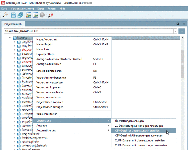Choose Verzeichnis sortieren
188x150 pixels.
point(72,97)
